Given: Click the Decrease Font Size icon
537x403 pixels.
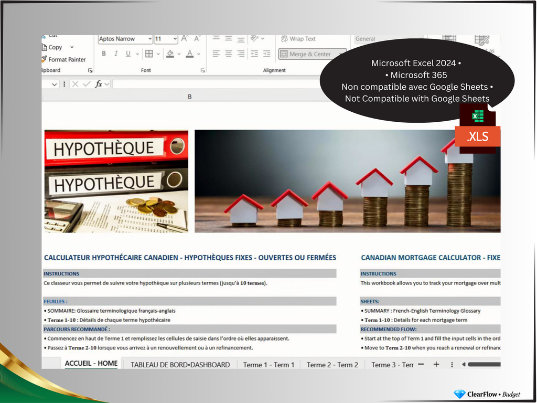Looking at the screenshot, I should pyautogui.click(x=197, y=39).
